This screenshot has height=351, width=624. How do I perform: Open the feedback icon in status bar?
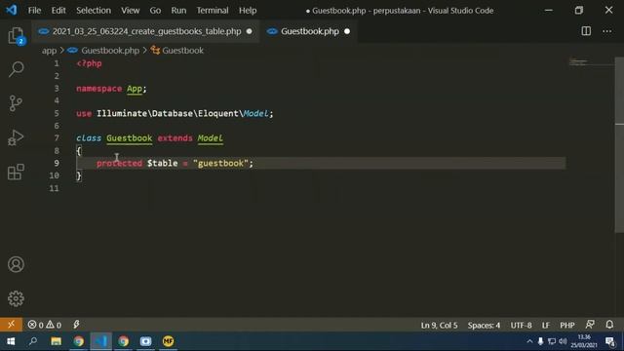tap(590, 325)
